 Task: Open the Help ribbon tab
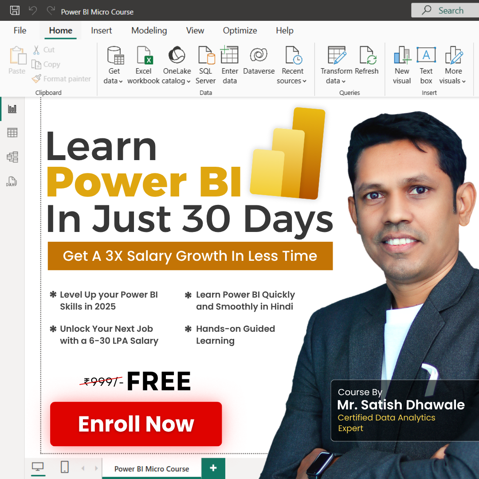(284, 31)
